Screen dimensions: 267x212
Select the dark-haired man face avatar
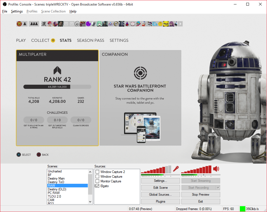pyautogui.click(x=61, y=24)
